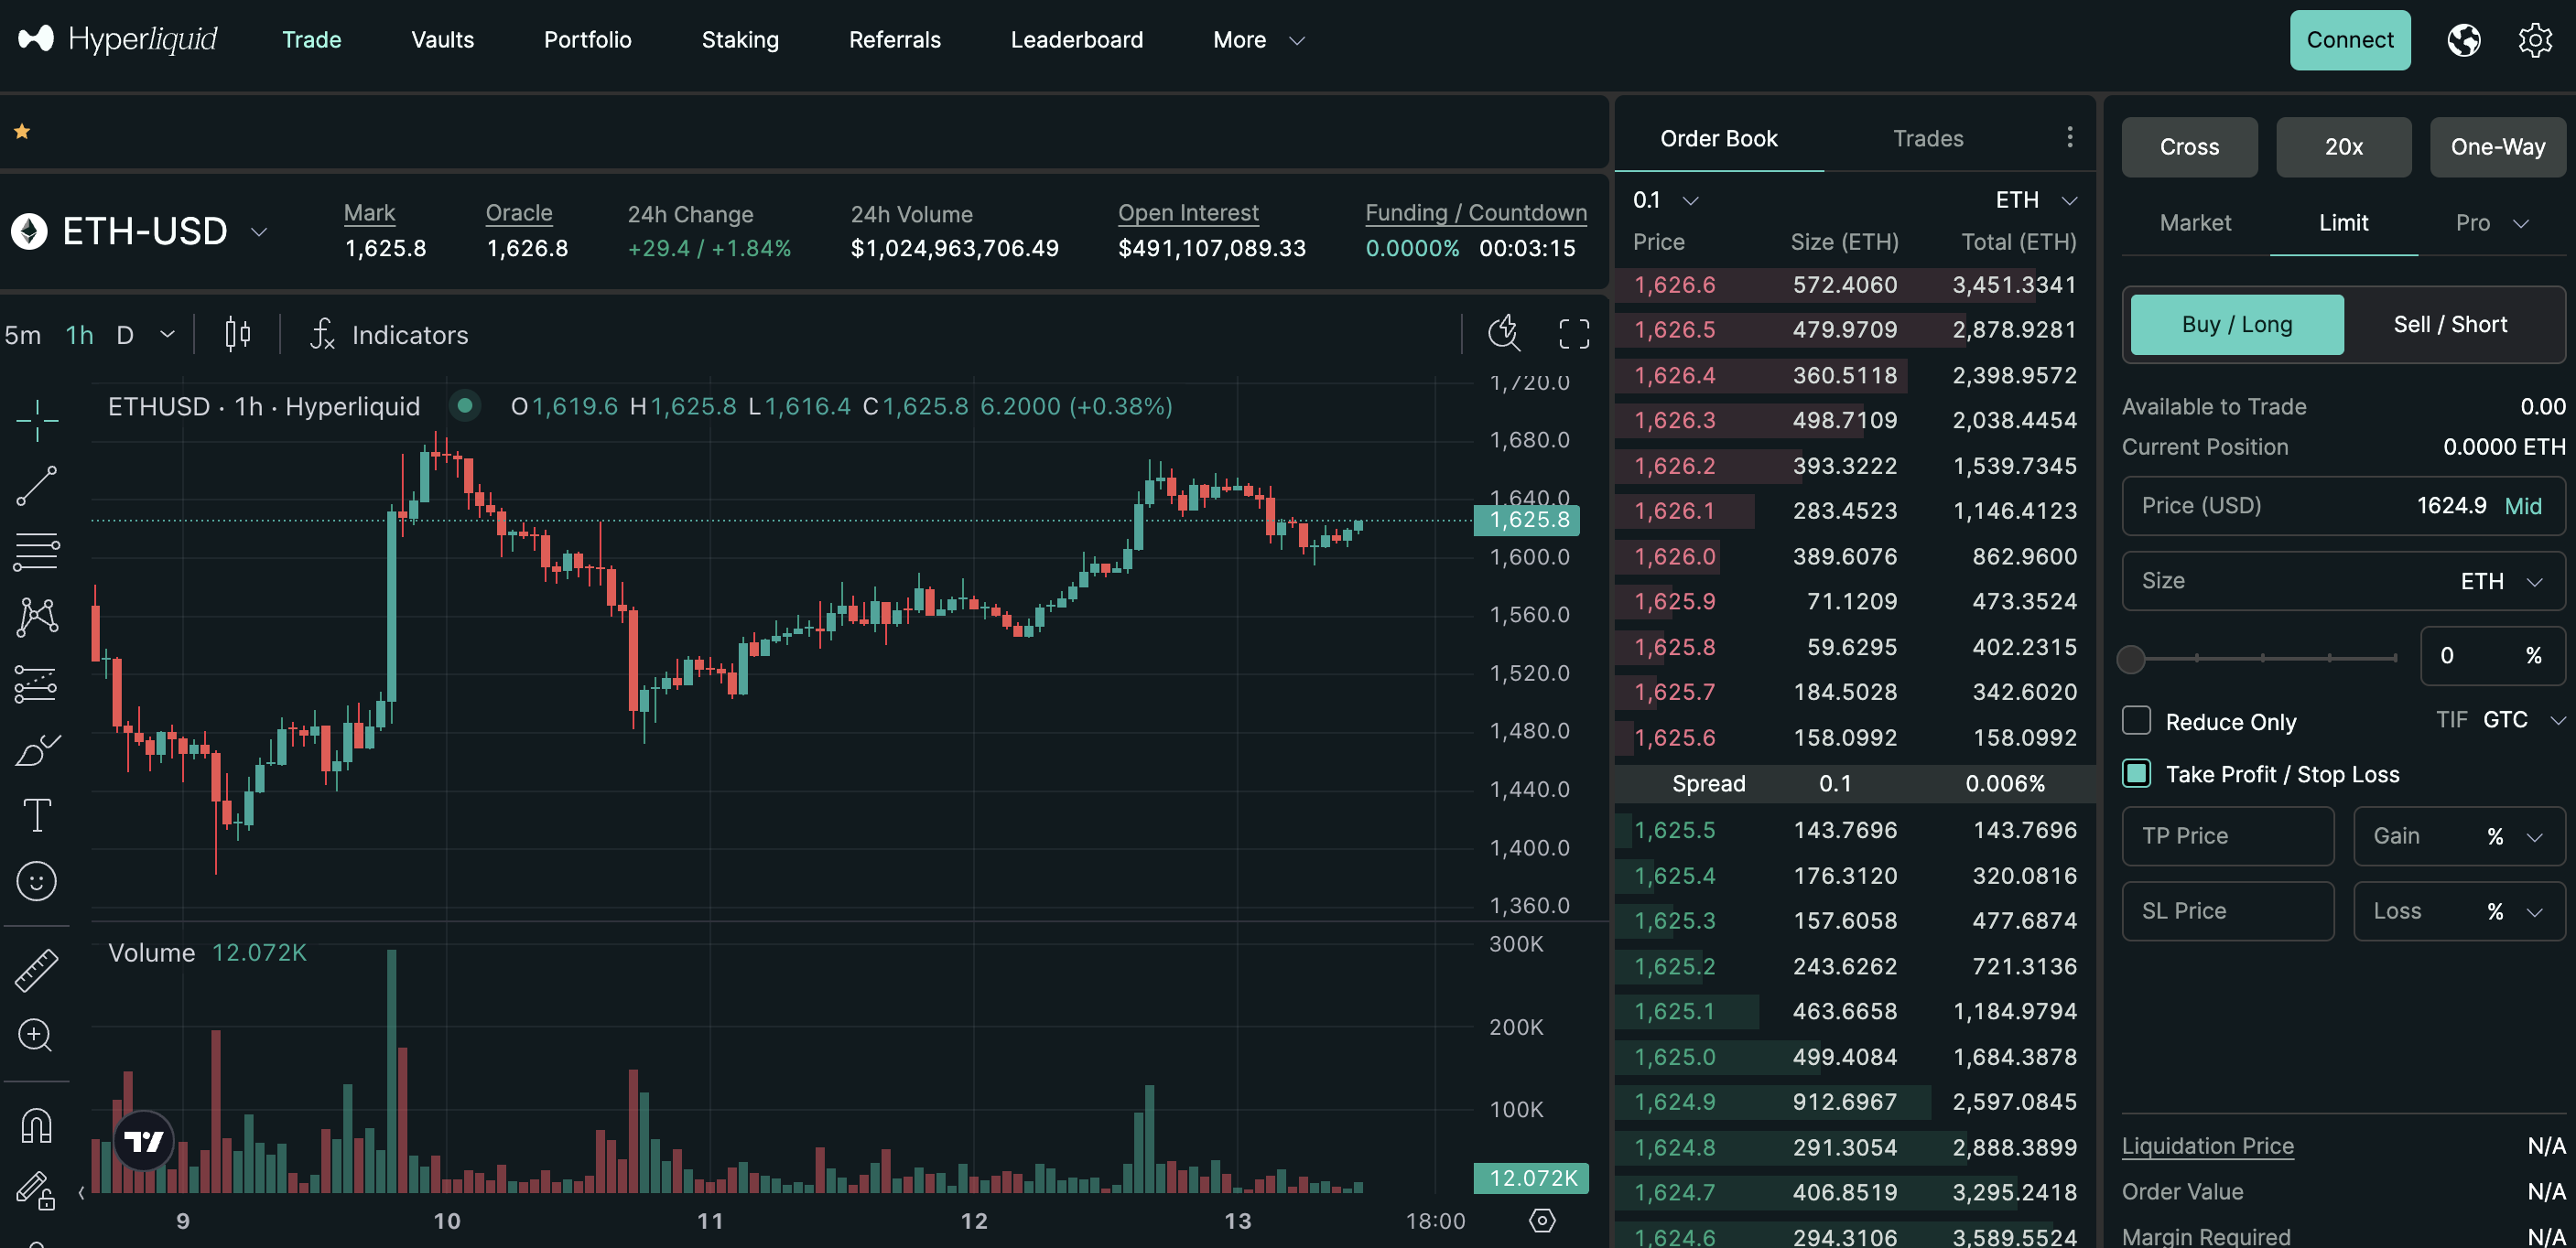This screenshot has width=2576, height=1248.
Task: Open the text annotation tool
Action: coord(36,815)
